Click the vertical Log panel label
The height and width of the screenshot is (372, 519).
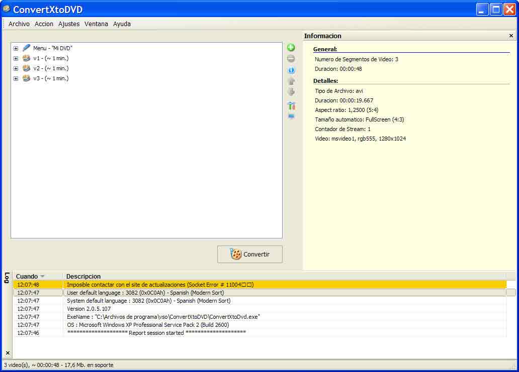click(x=7, y=278)
